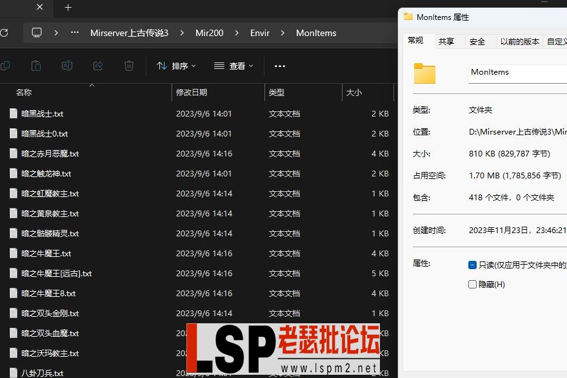The height and width of the screenshot is (378, 567).
Task: Select file 暗之牛魔王.txt
Action: pos(46,254)
